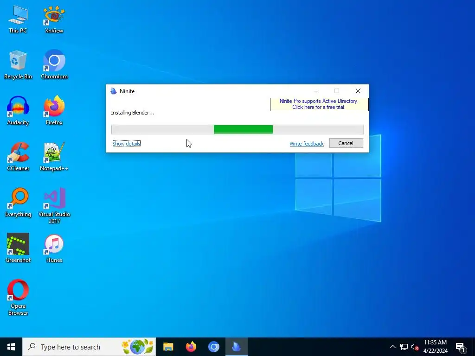Image resolution: width=475 pixels, height=356 pixels.
Task: Click Visual Studio 2017 desktop icon
Action: 54,205
